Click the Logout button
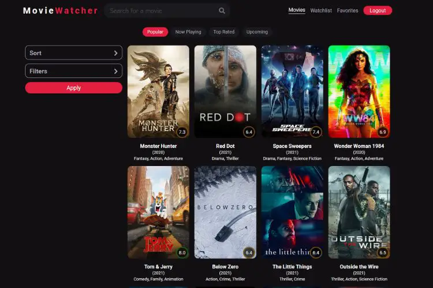Viewport: 433px width, 288px height. (x=378, y=10)
